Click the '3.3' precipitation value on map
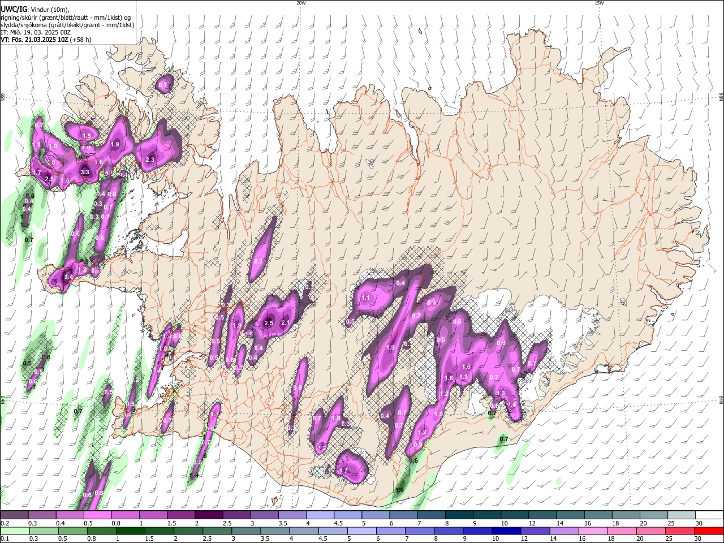This screenshot has height=543, width=724. [x=85, y=172]
